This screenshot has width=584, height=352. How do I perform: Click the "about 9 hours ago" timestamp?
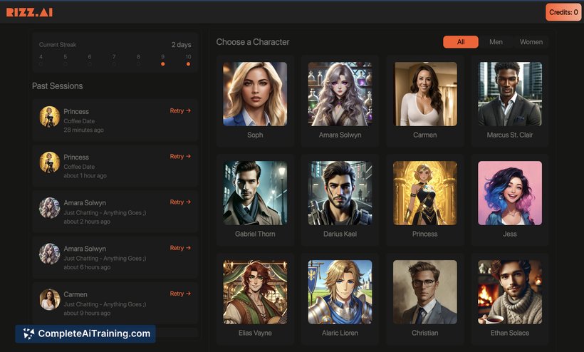pos(87,314)
